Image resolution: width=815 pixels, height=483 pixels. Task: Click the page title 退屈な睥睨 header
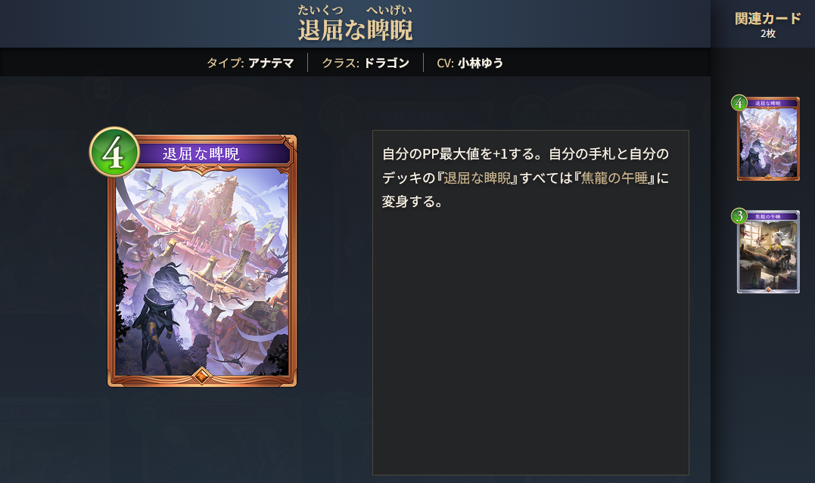coord(355,30)
